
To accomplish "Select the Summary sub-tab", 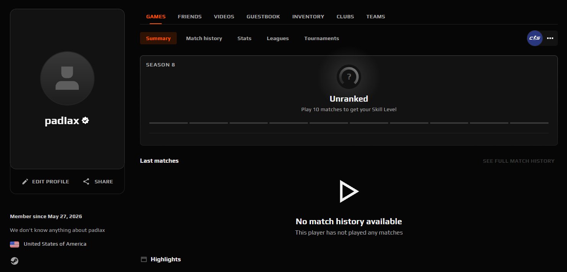I will (158, 38).
